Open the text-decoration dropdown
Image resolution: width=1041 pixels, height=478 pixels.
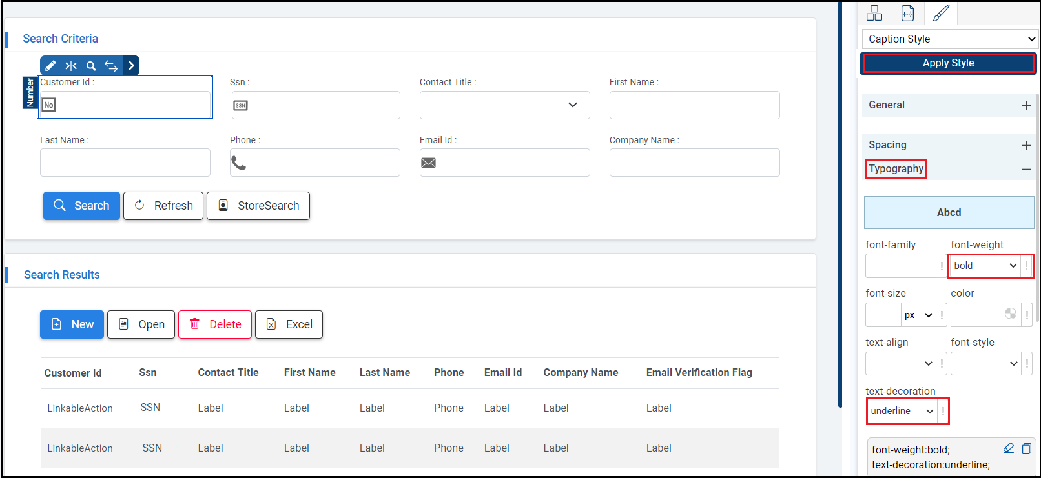902,411
